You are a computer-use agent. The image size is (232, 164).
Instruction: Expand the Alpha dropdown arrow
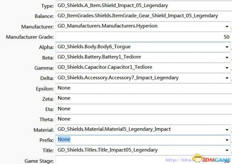click(x=227, y=47)
